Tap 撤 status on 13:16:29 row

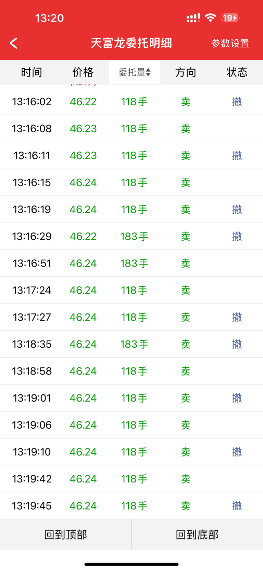[237, 236]
